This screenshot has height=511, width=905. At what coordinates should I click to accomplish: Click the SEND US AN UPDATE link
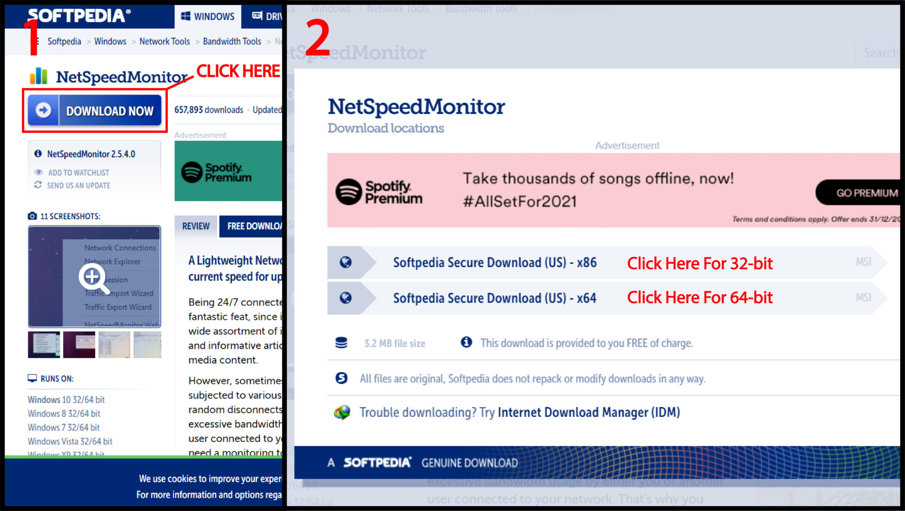click(x=78, y=185)
